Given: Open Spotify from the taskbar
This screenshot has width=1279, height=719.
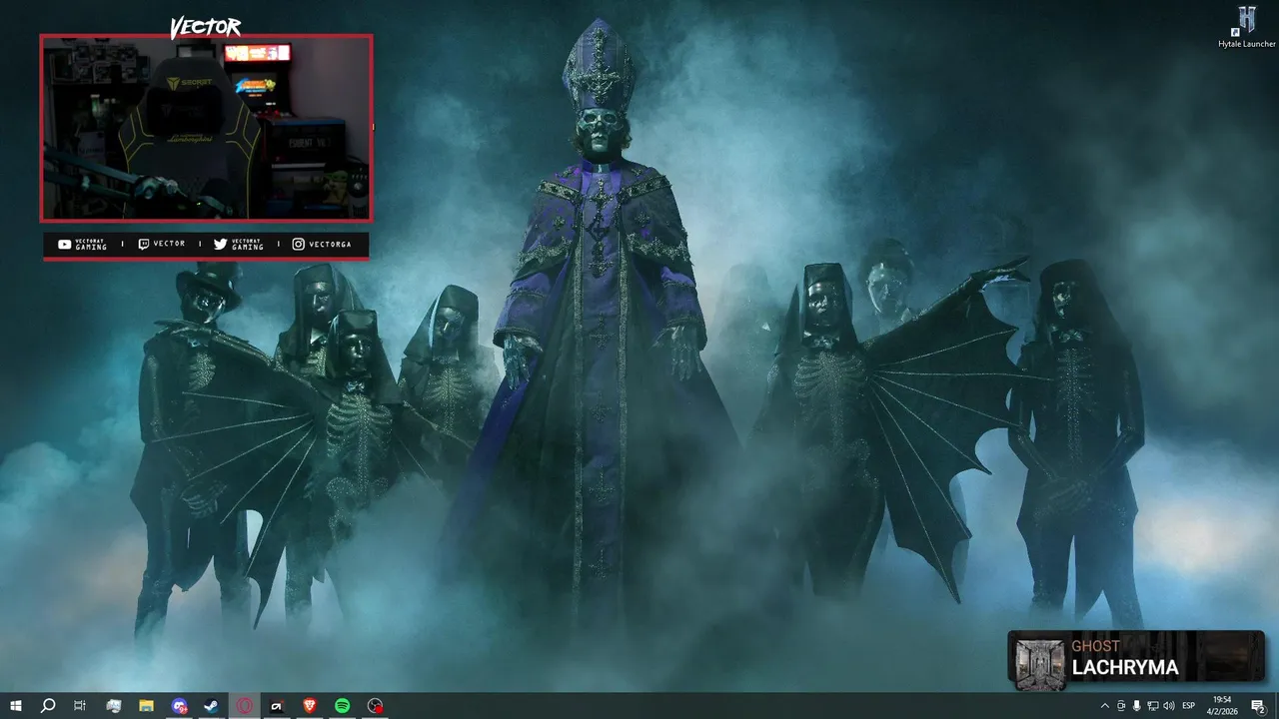Looking at the screenshot, I should [342, 706].
